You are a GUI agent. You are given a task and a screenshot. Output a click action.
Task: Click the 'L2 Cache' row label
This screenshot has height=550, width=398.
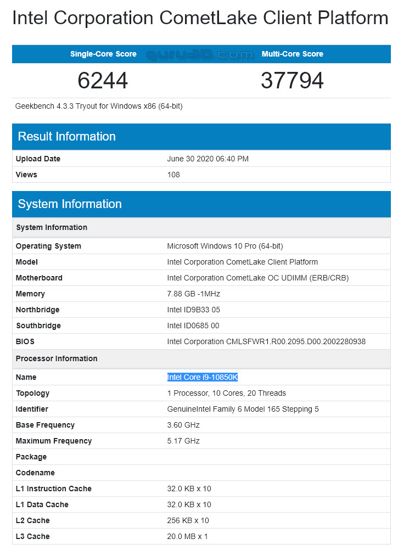(32, 520)
